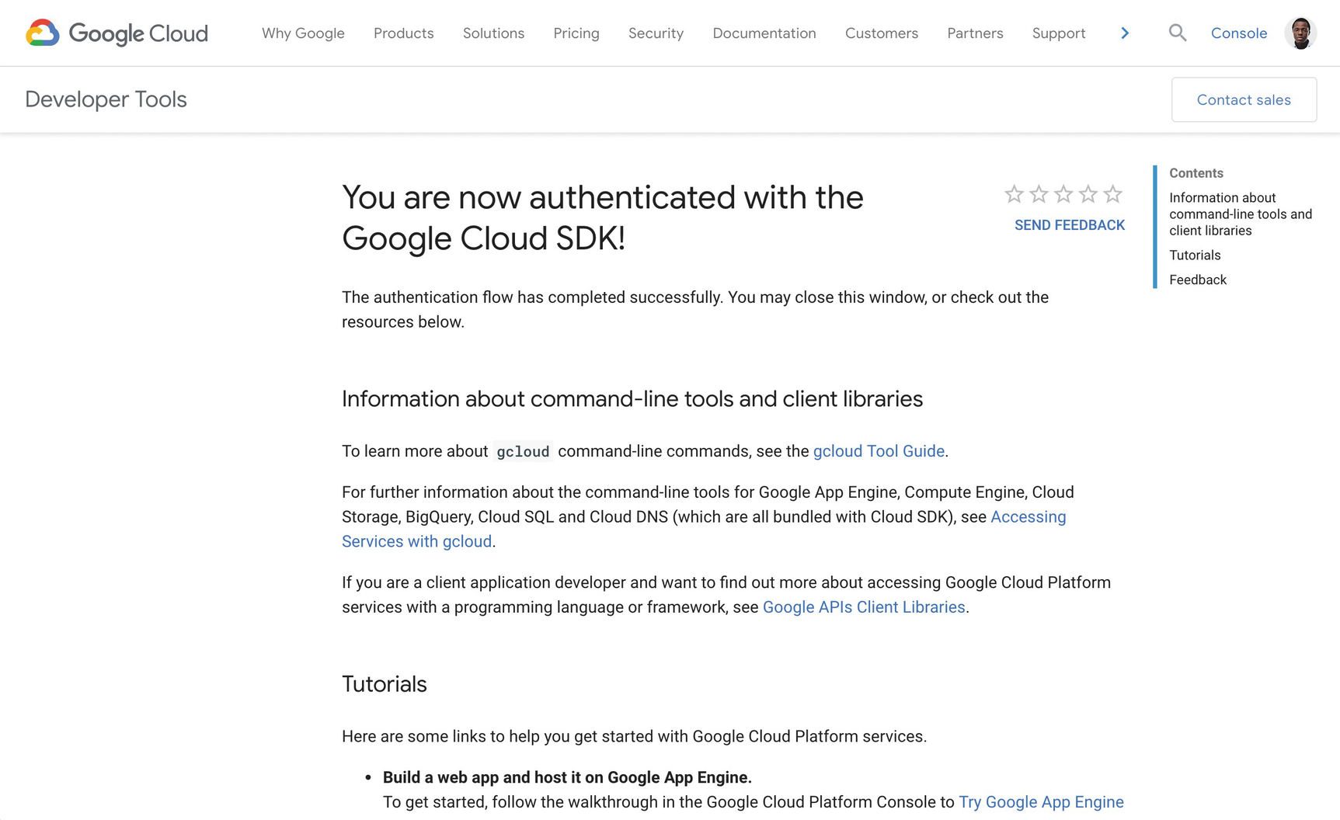Expand more navigation items with the chevron arrow
This screenshot has height=820, width=1340.
[1125, 33]
